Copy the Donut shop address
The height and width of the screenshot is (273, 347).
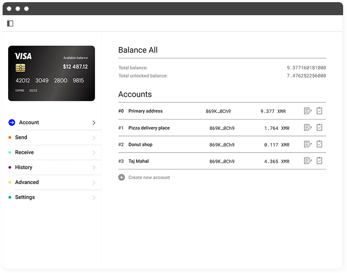point(319,144)
